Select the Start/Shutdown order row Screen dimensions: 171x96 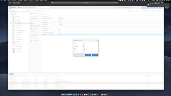point(102,18)
